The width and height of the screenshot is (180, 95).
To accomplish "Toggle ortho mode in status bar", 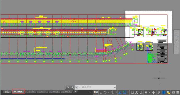I will click(x=101, y=92).
